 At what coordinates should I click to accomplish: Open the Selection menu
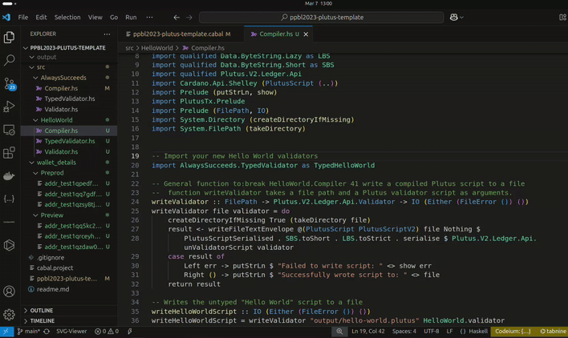coord(67,17)
